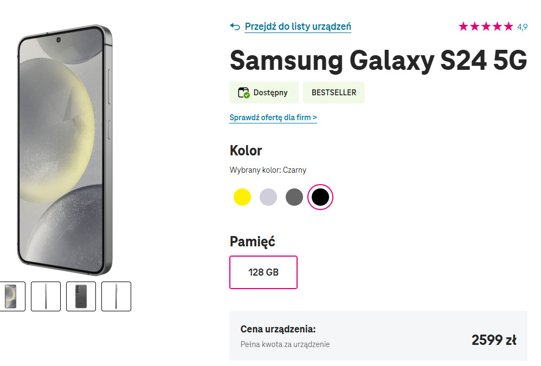Click the fifth pink rating star
Screen dimensions: 541x366
point(508,27)
